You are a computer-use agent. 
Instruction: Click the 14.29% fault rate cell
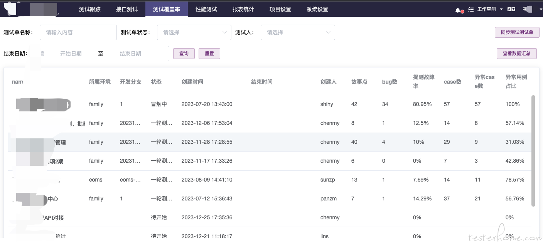coord(422,199)
